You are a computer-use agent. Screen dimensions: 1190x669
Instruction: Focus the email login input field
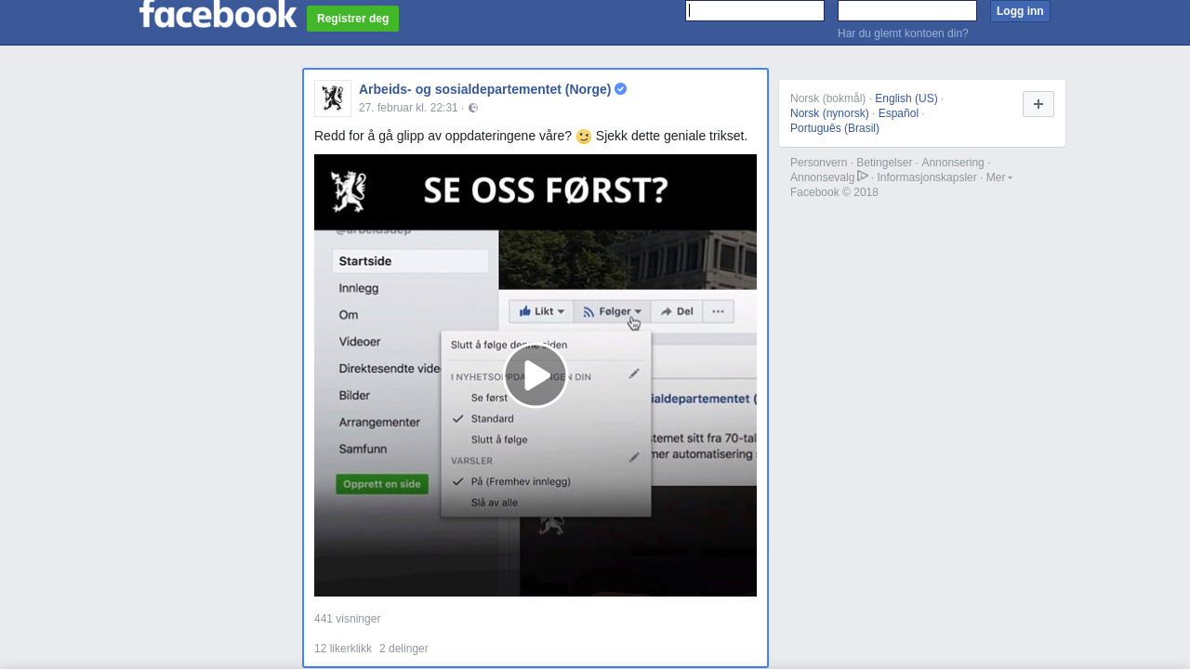755,11
